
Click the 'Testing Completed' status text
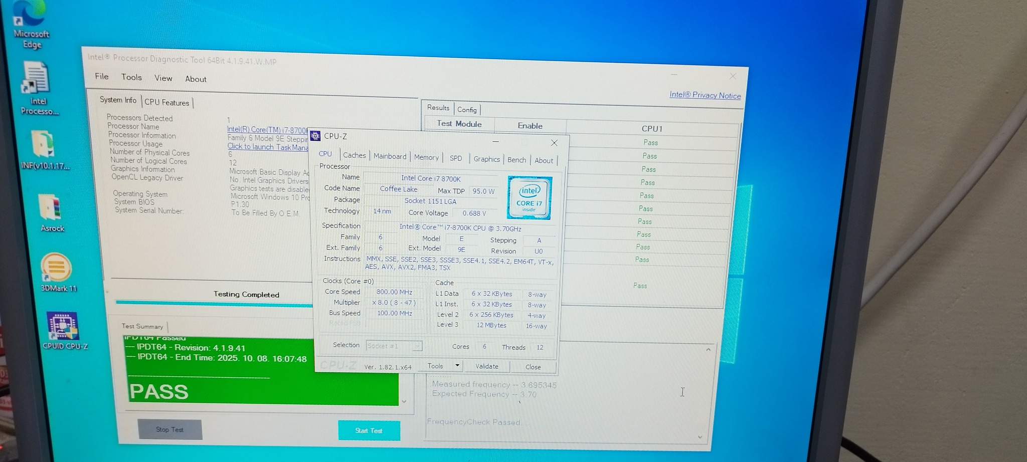246,295
